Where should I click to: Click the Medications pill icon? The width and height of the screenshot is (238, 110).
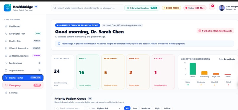pos(6,63)
